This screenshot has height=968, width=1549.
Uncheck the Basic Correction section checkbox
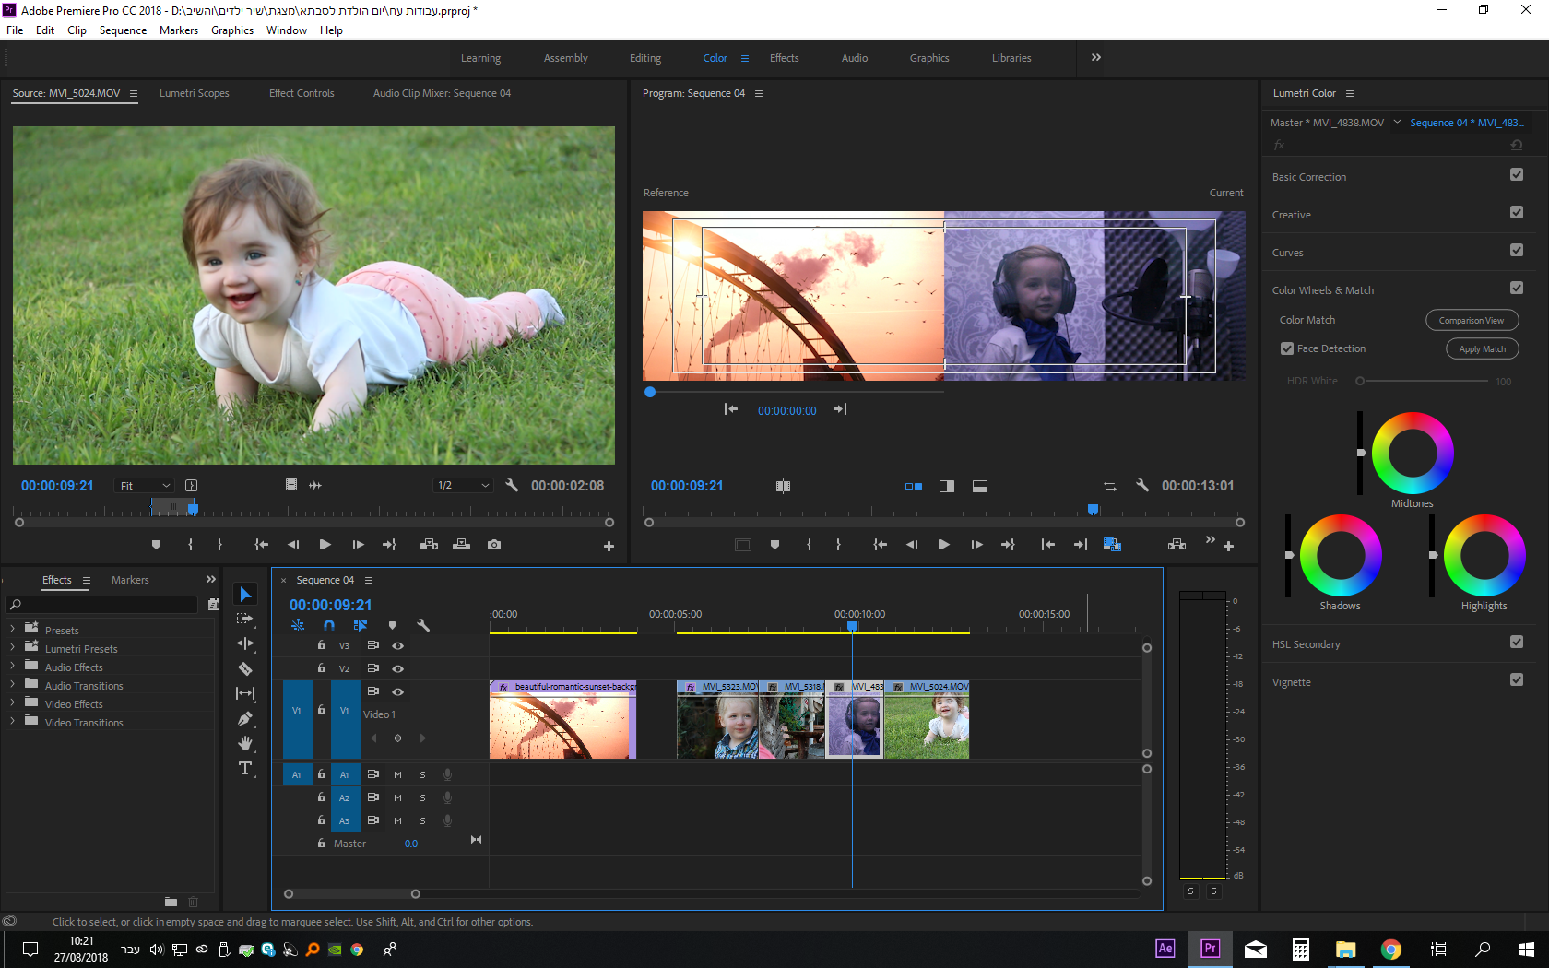click(1517, 175)
